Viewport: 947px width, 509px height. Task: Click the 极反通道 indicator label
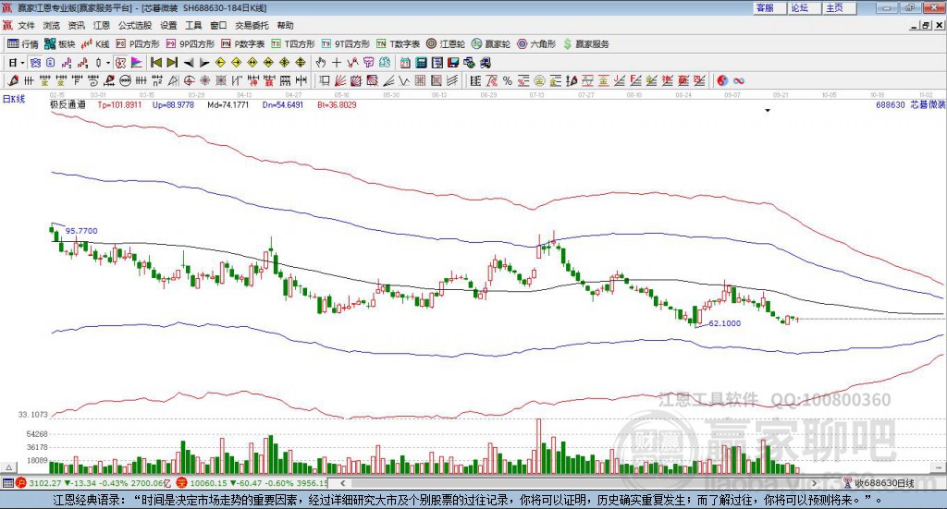point(68,105)
